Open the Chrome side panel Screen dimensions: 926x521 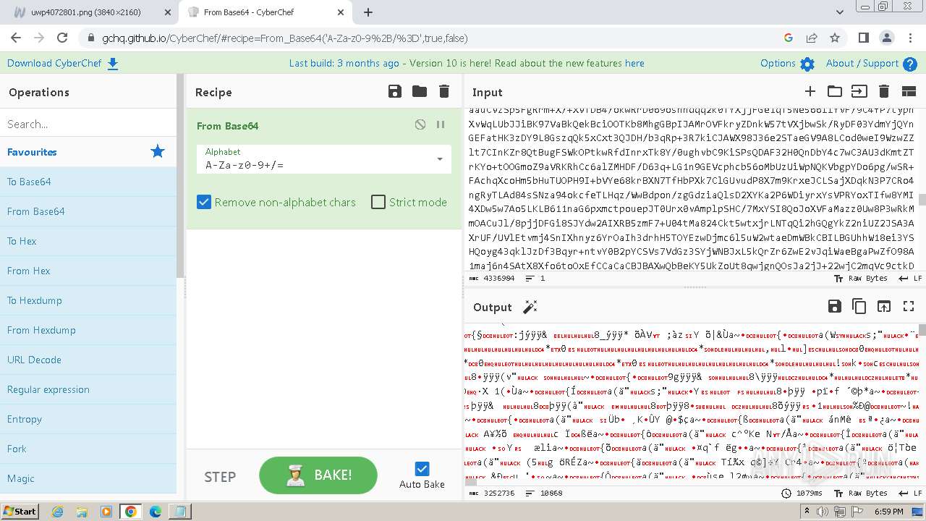[x=863, y=38]
